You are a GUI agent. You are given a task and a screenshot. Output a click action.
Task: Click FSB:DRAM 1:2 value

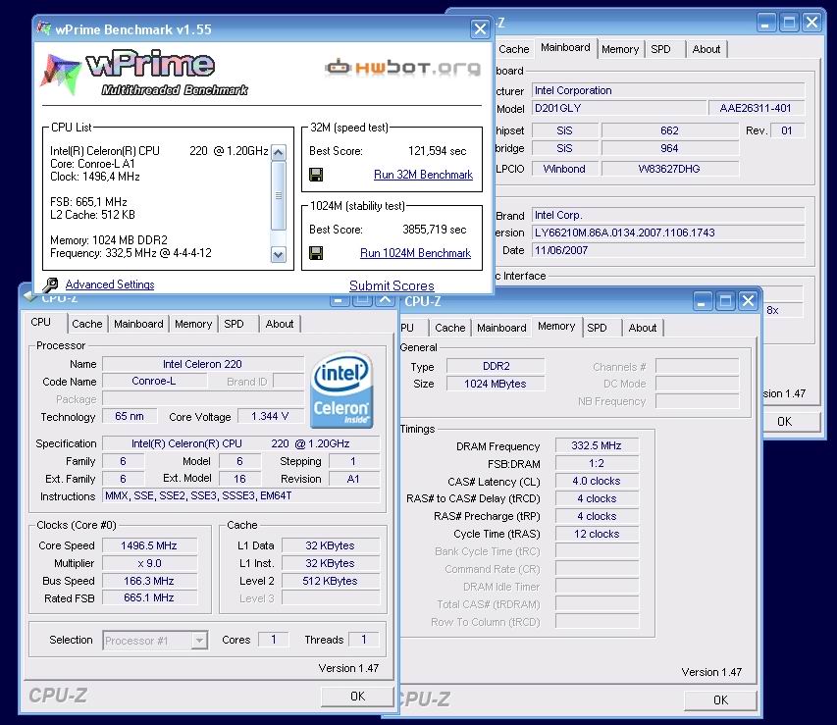point(597,463)
